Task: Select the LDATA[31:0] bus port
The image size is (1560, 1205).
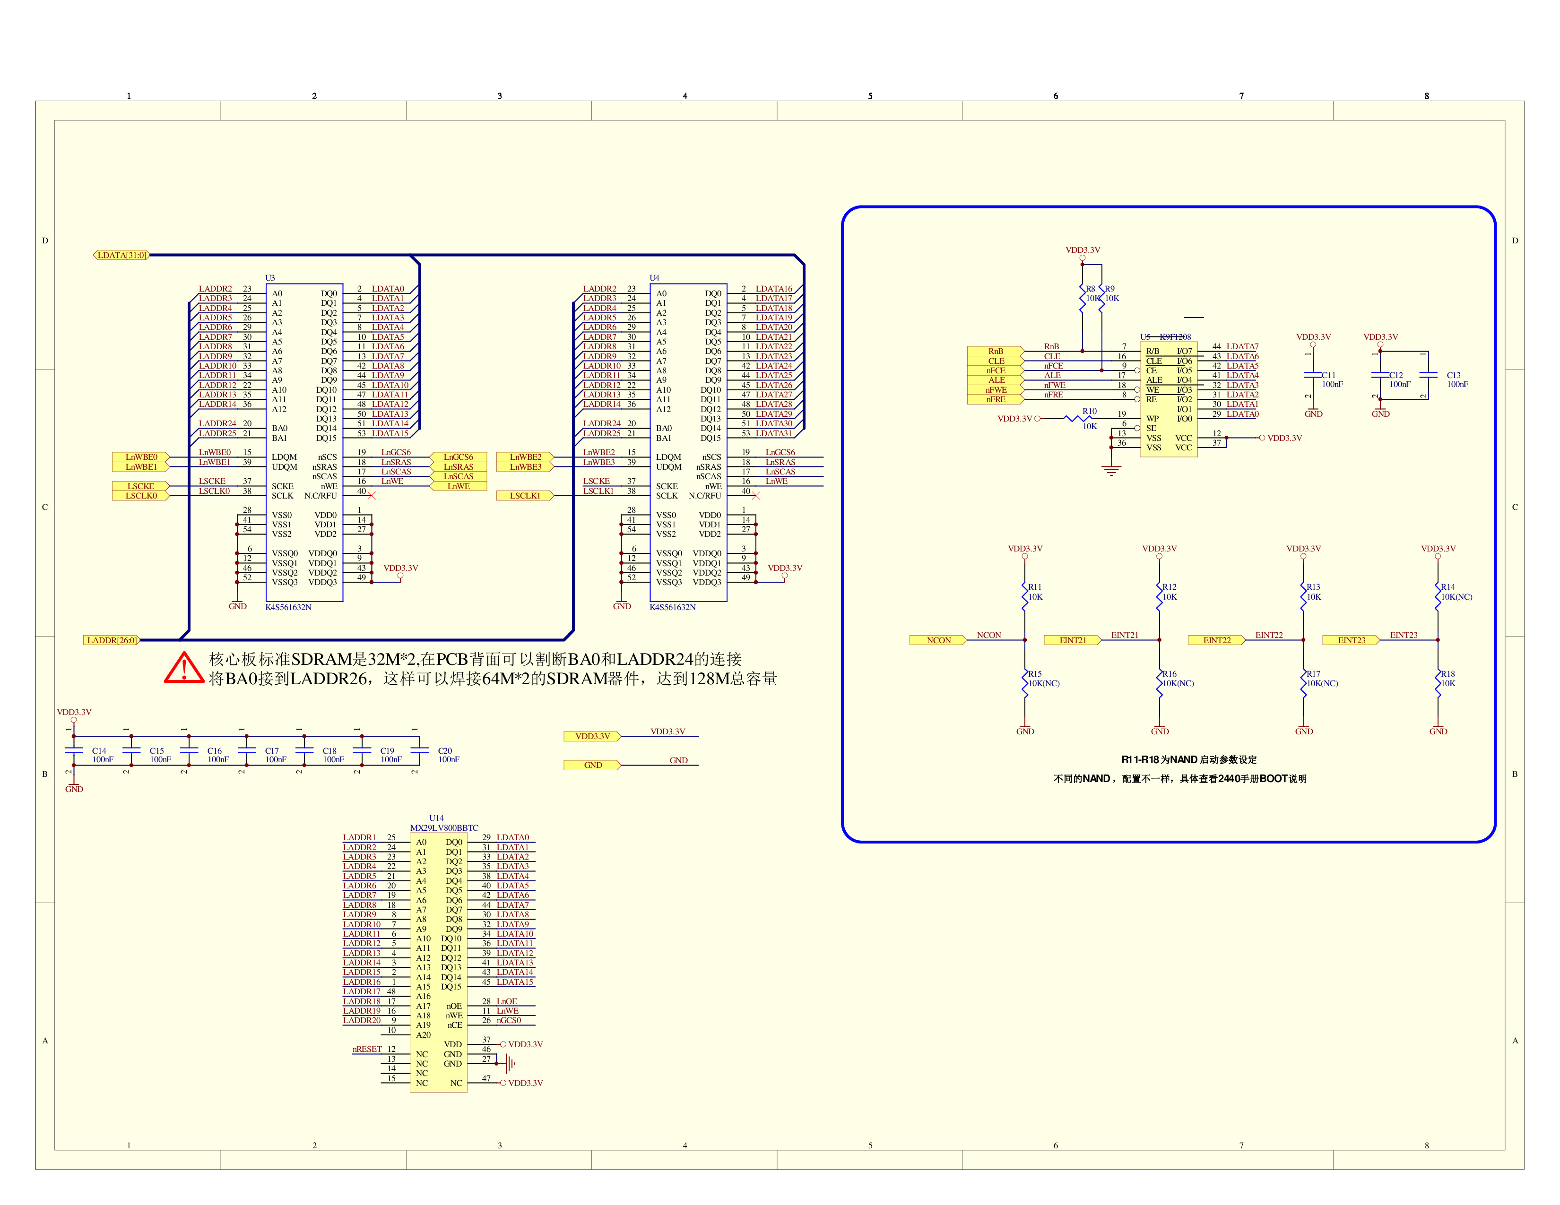Action: point(121,255)
